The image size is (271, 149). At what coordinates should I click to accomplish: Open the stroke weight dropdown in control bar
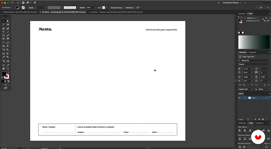[45, 8]
